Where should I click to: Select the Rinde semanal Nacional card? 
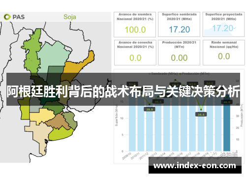tap(224, 53)
